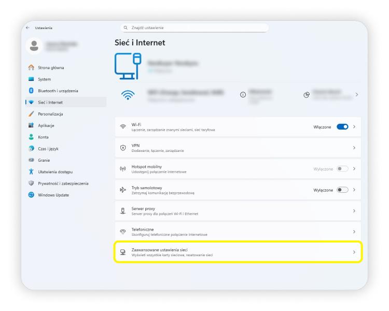
Task: Toggle the Hotspot mobilny switch
Action: pyautogui.click(x=342, y=169)
